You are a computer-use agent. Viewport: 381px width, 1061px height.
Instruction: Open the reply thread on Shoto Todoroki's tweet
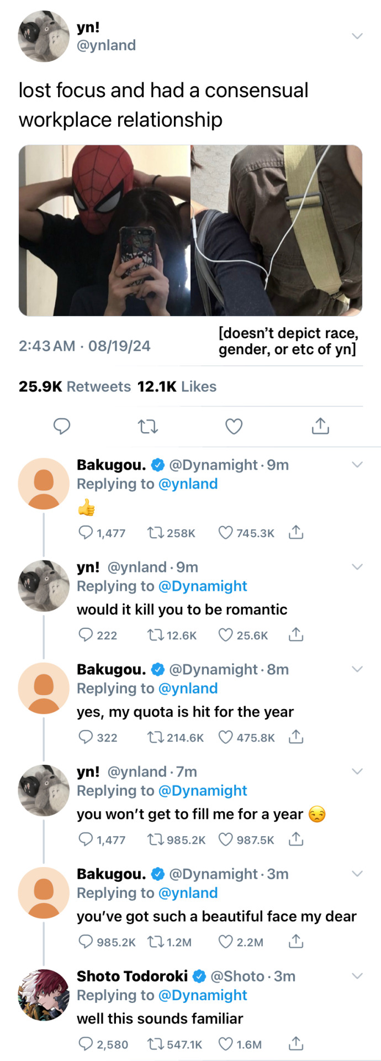[86, 1044]
